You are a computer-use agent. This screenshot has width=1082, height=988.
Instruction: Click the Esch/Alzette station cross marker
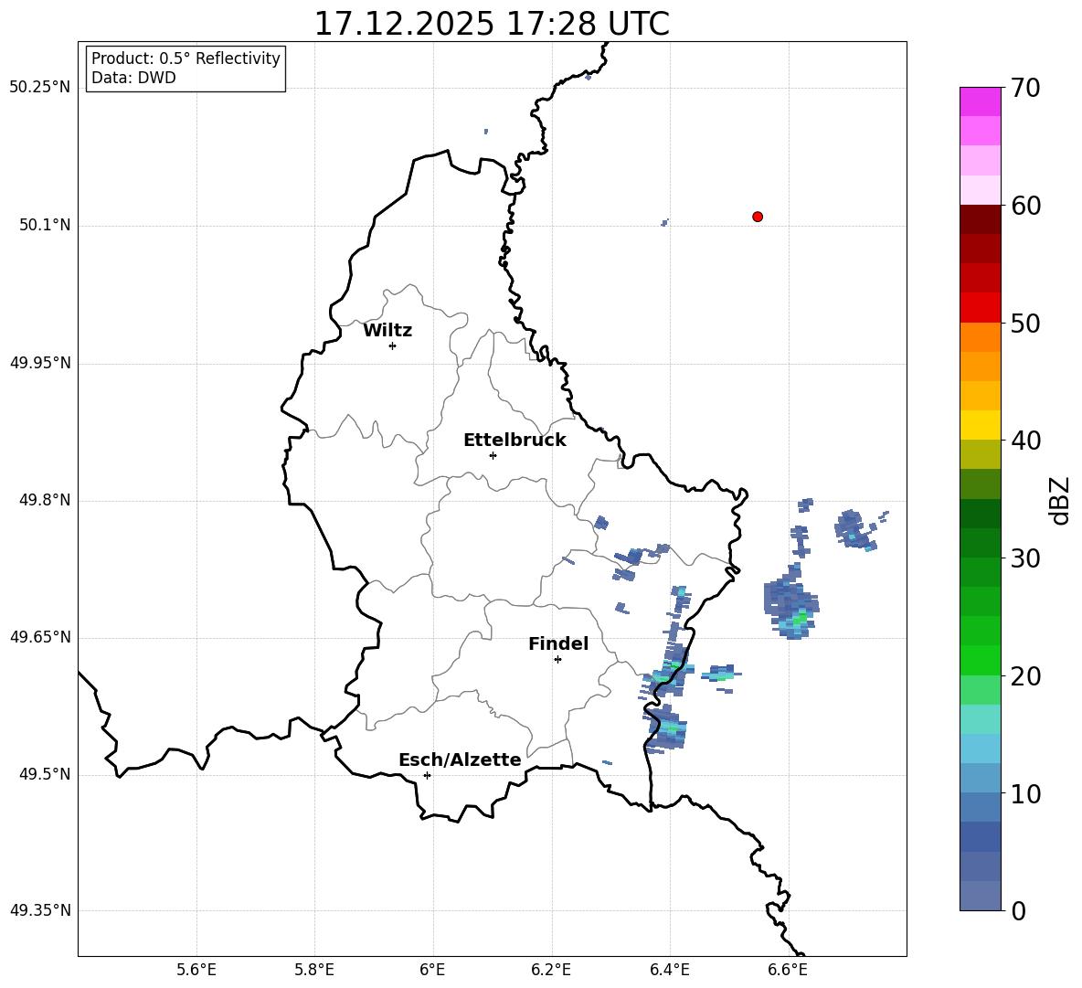(427, 775)
